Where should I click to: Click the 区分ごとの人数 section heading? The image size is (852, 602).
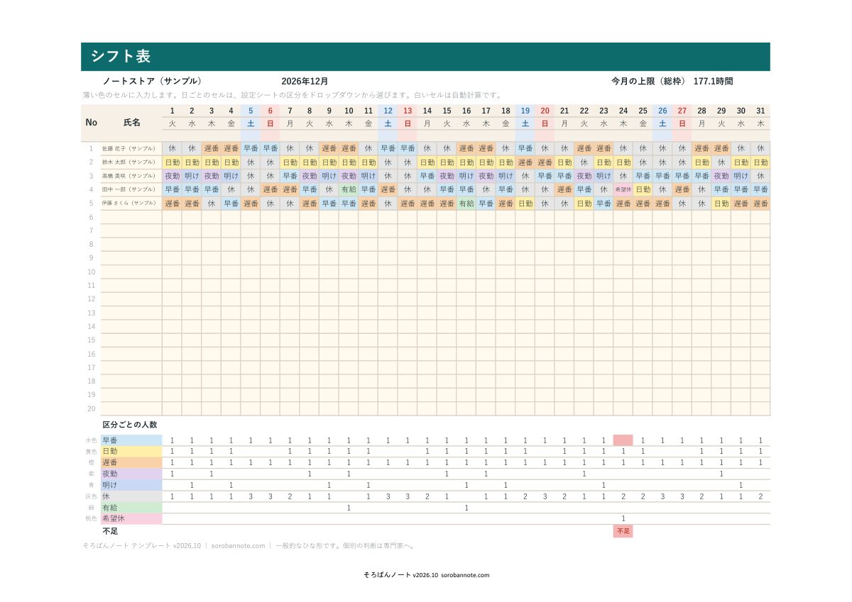click(x=129, y=424)
